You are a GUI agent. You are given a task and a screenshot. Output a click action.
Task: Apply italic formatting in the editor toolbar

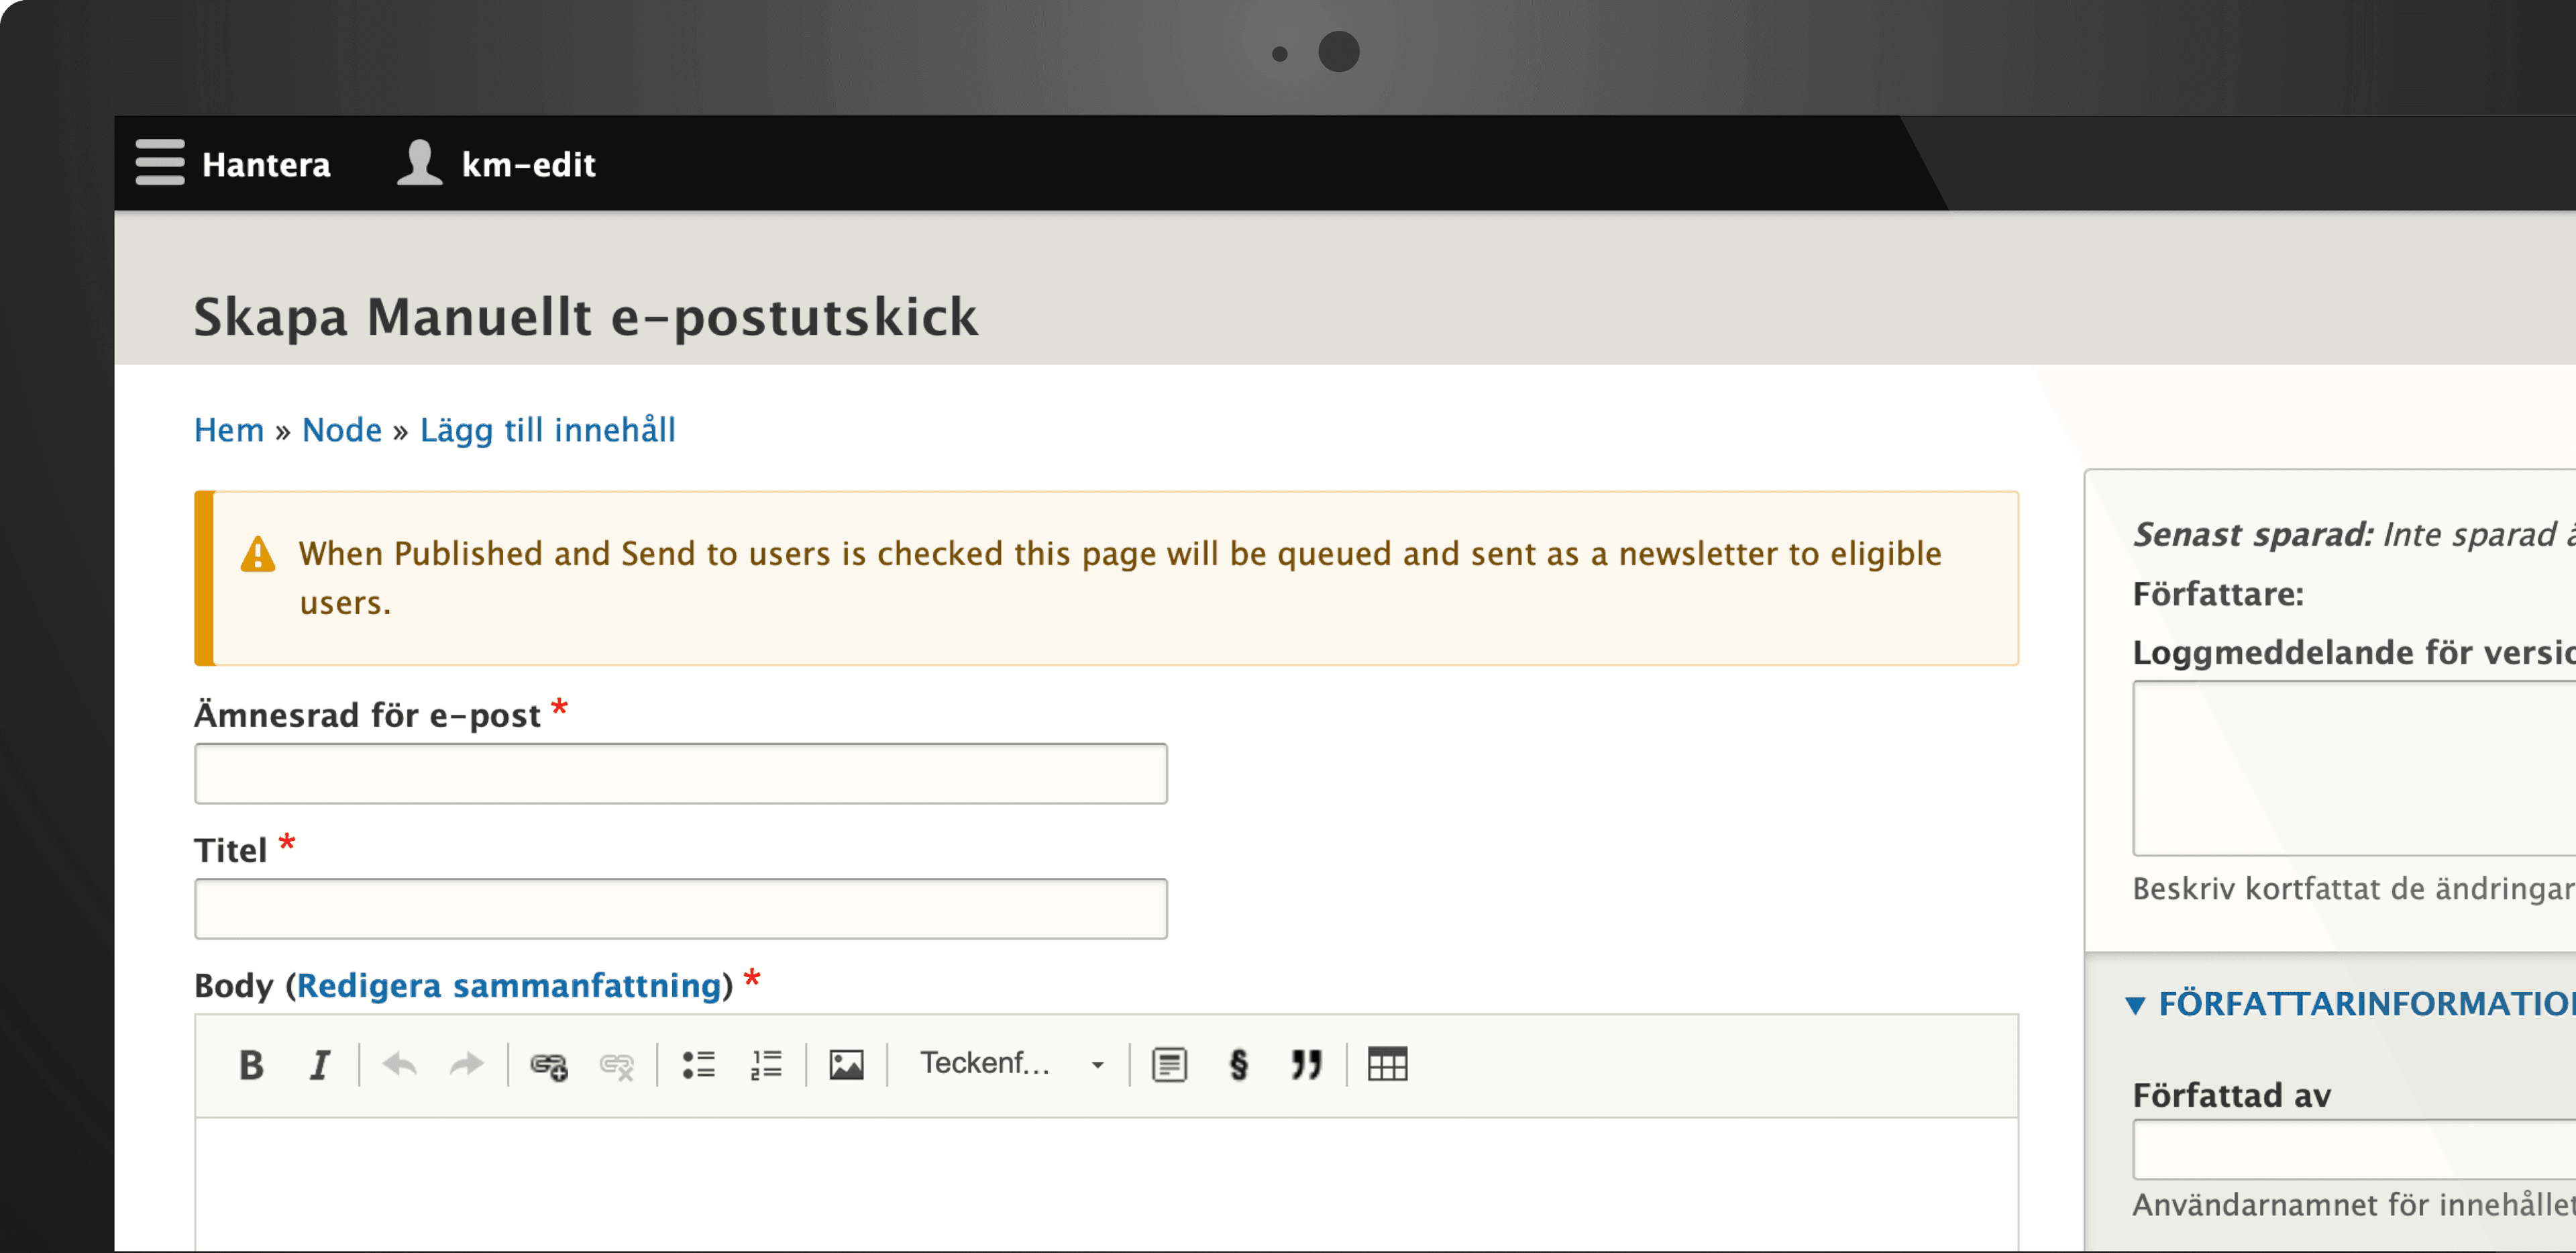tap(319, 1065)
